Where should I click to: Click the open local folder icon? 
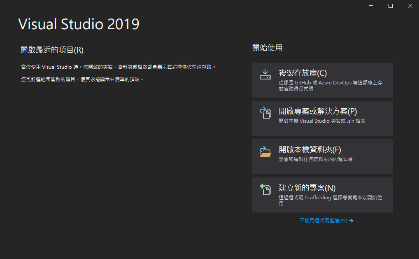265,151
